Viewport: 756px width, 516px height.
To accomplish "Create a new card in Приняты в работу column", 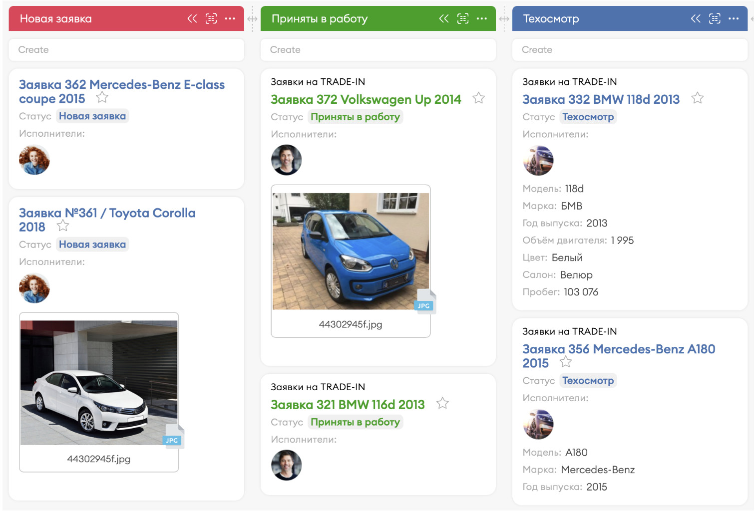I will point(378,50).
